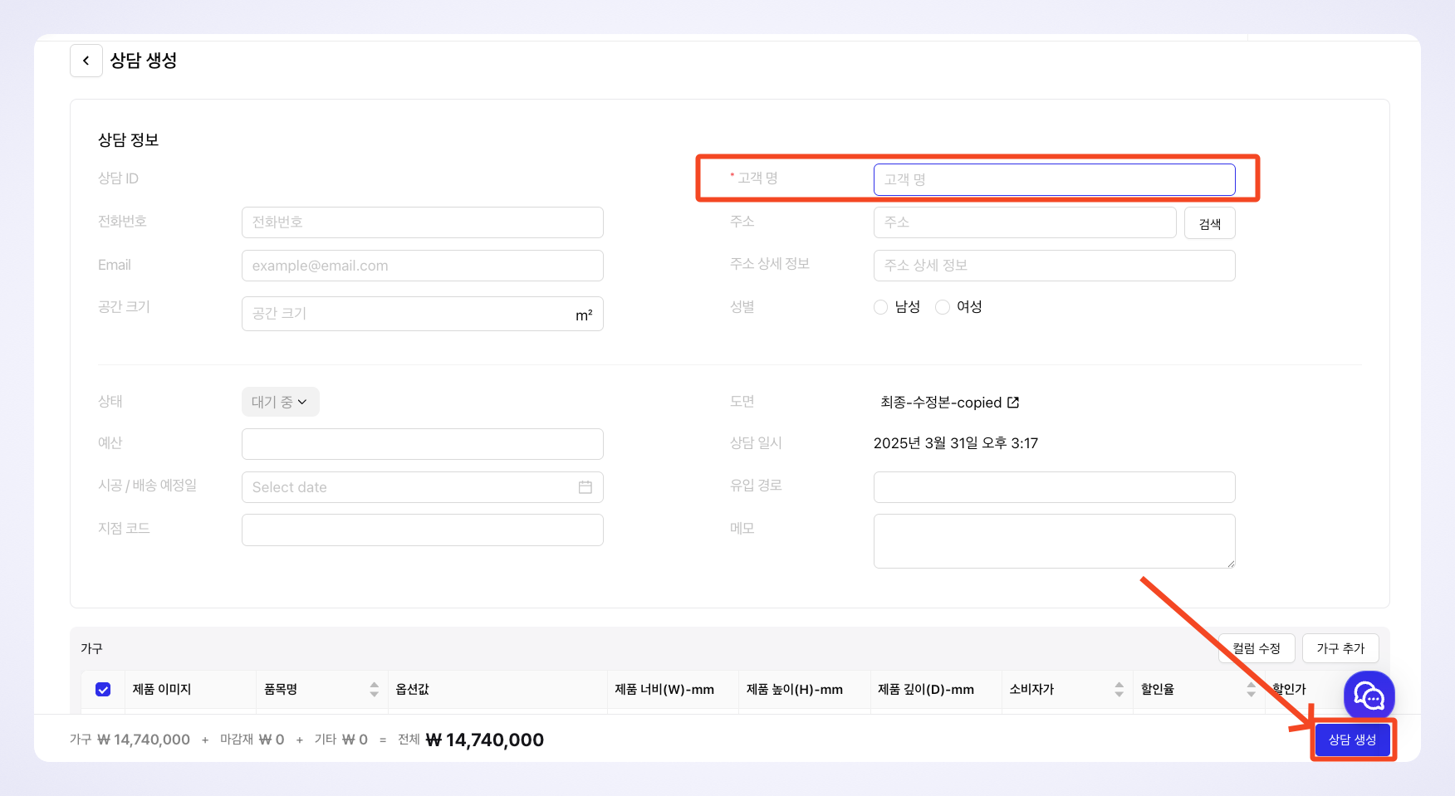Viewport: 1455px width, 796px height.
Task: Expand the 대기 중 status dropdown
Action: point(280,402)
